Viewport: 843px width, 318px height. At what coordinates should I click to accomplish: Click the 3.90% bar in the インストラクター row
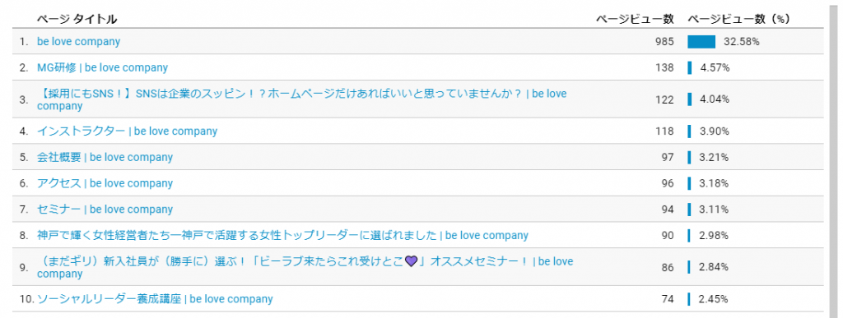click(690, 131)
